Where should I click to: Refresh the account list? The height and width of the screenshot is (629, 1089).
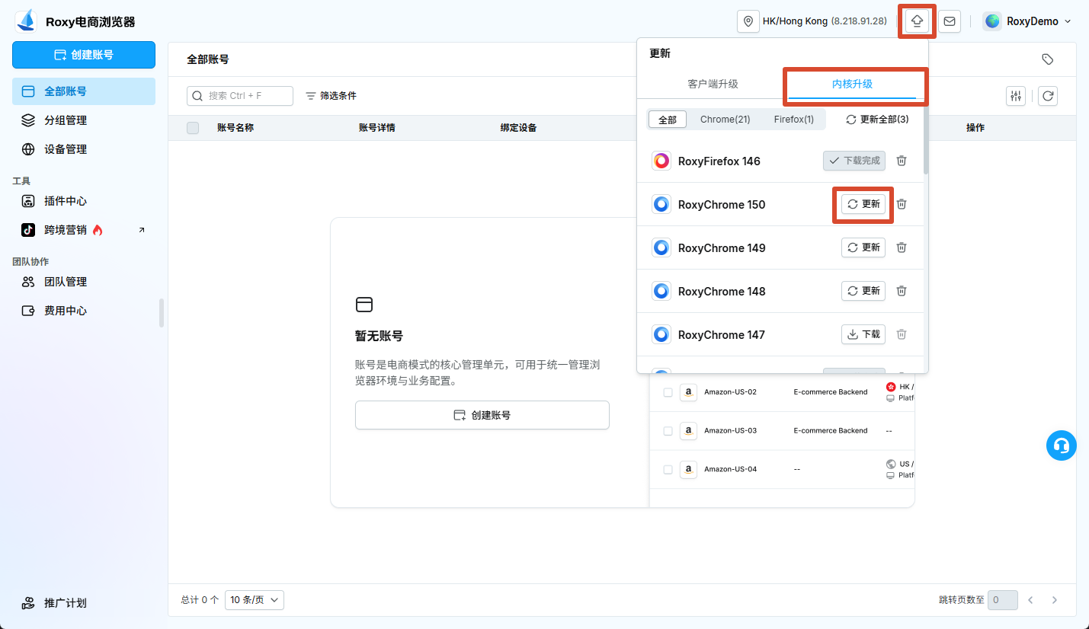click(1048, 96)
